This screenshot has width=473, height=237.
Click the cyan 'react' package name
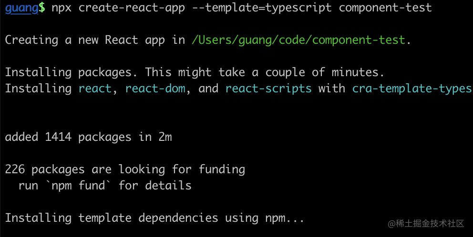(95, 89)
